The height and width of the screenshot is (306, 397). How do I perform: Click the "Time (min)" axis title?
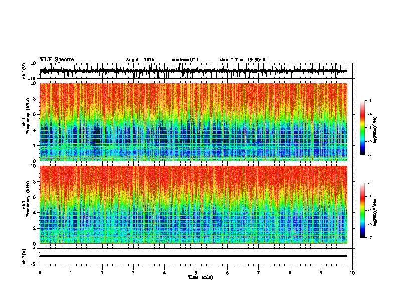pyautogui.click(x=201, y=277)
